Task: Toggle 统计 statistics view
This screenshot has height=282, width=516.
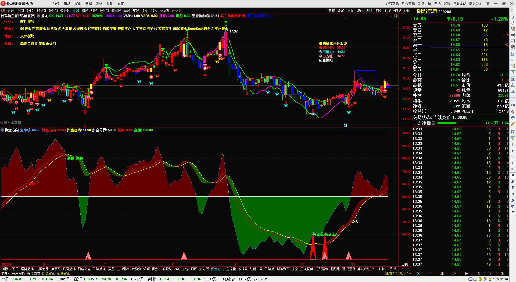Action: coord(360,10)
